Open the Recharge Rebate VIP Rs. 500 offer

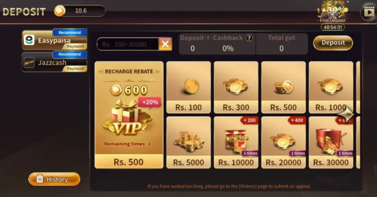click(x=129, y=115)
